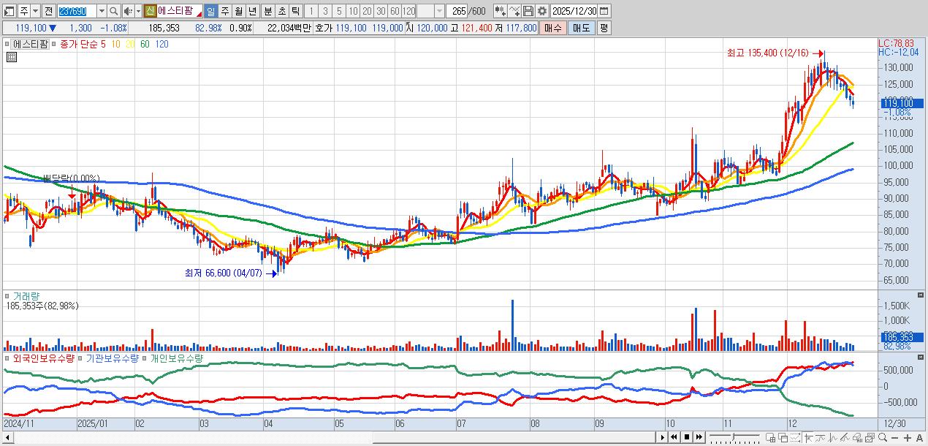The height and width of the screenshot is (446, 928).
Task: Click the 매수 buy button
Action: point(553,28)
